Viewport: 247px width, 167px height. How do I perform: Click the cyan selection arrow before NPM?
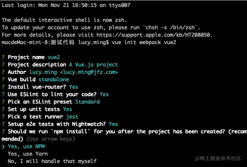pos(3,147)
